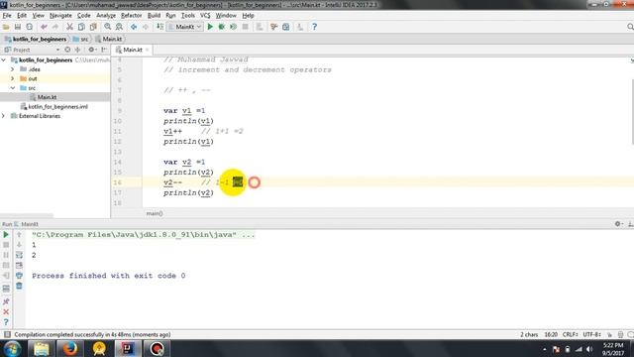Change UTF-8 file encoding in status bar
Screen dimensions: 634x357
pos(592,335)
